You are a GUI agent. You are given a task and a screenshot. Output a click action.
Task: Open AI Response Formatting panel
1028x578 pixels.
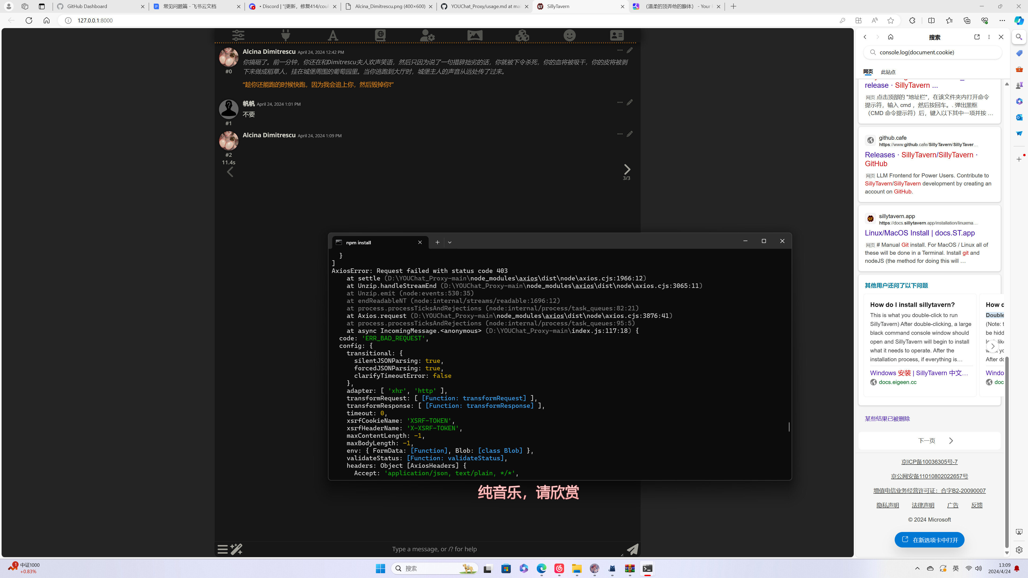(333, 35)
